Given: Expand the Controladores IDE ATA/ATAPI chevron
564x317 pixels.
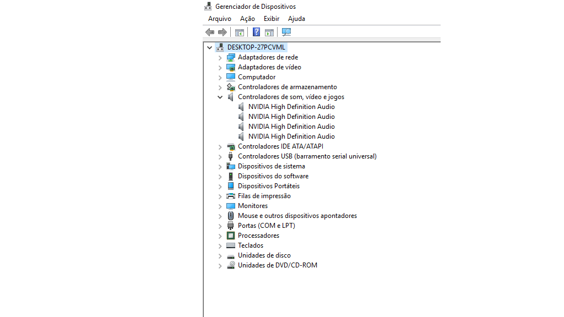Looking at the screenshot, I should point(220,146).
